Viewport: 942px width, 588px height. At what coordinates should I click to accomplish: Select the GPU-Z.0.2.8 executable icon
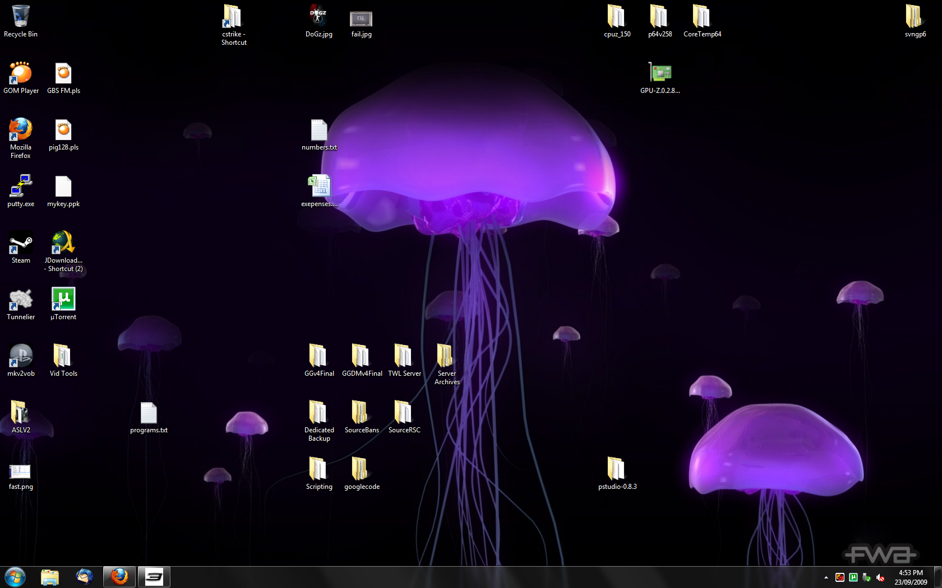pos(660,78)
